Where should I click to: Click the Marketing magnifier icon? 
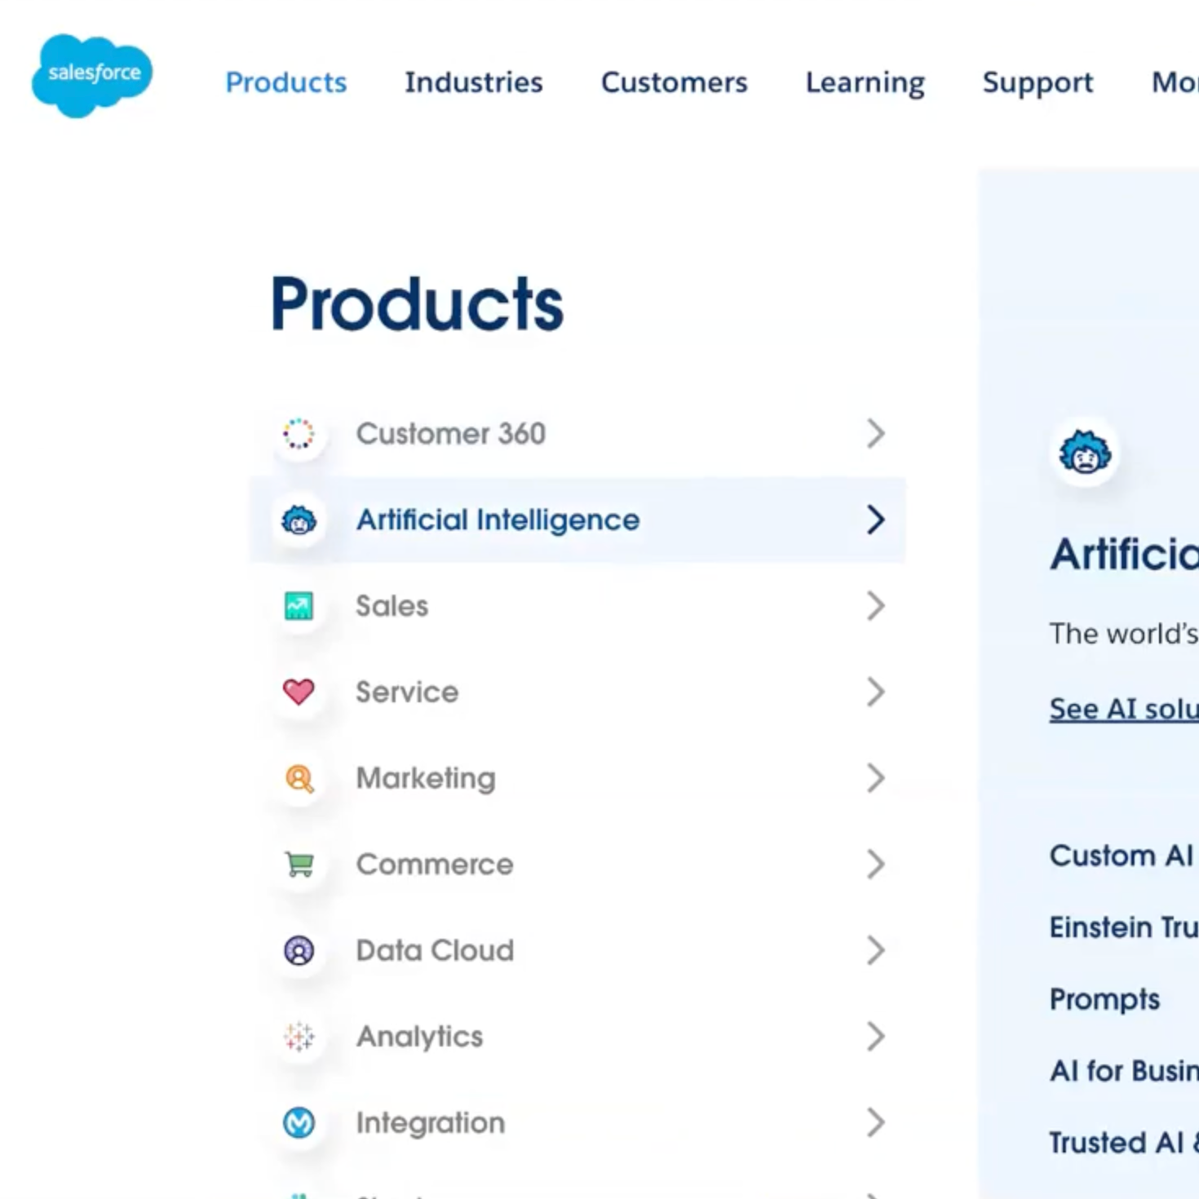(x=299, y=779)
